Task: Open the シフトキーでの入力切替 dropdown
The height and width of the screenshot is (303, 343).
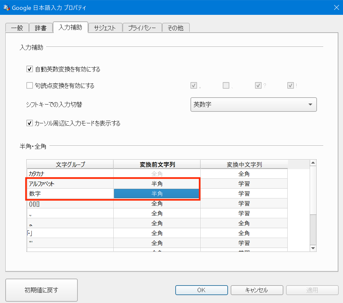Action: click(253, 105)
